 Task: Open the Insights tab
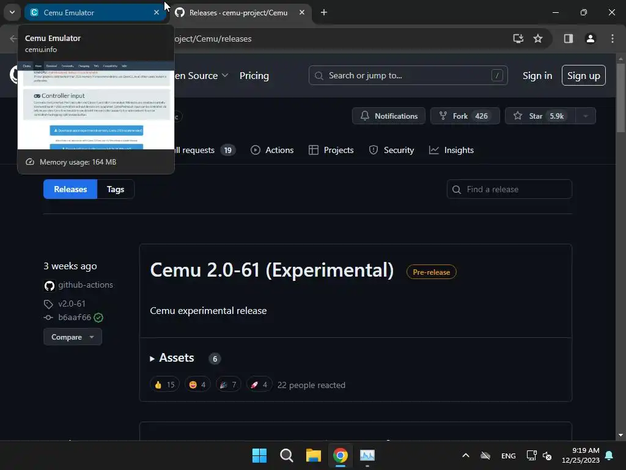tap(451, 151)
